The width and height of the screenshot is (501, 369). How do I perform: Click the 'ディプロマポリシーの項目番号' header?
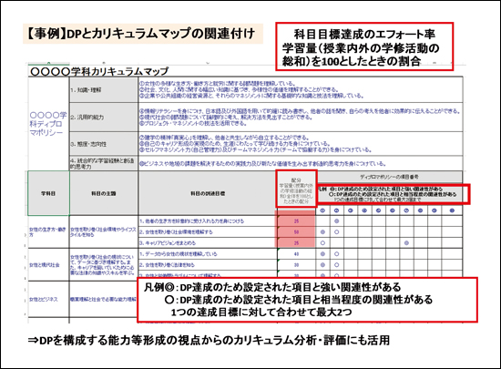(389, 177)
